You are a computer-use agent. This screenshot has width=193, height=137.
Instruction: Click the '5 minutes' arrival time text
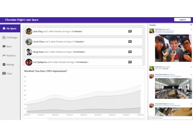coord(76,31)
